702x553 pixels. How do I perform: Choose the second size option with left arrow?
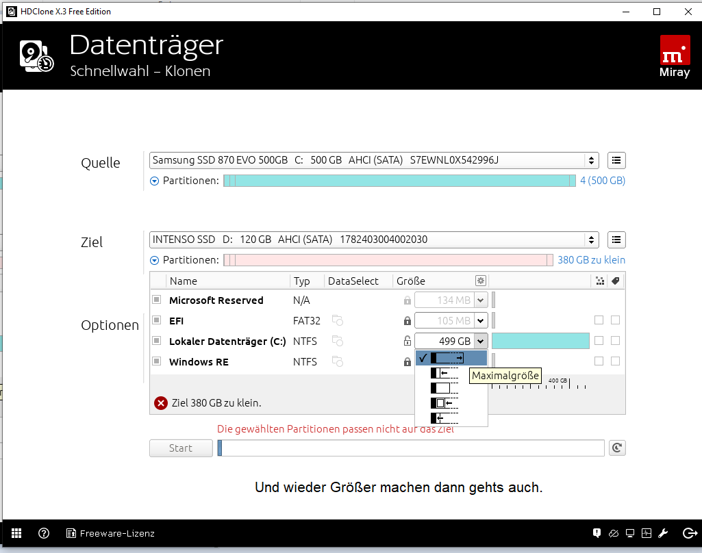(x=451, y=373)
